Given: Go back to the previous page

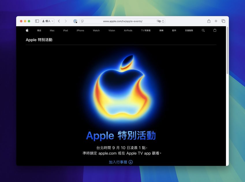Looking at the screenshot, I should (59, 21).
